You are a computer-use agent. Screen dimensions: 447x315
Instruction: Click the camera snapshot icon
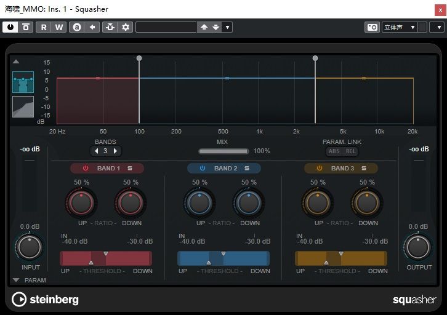pyautogui.click(x=372, y=27)
